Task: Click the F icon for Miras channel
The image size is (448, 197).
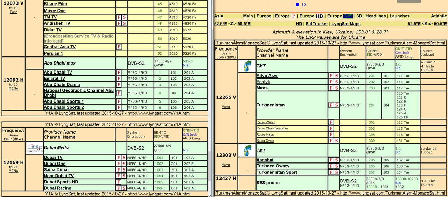Action: point(331,88)
